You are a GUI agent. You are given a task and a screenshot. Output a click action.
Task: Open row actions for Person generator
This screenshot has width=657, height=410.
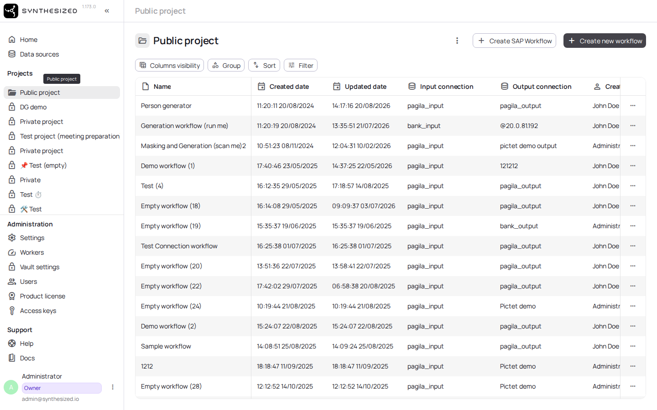(633, 106)
